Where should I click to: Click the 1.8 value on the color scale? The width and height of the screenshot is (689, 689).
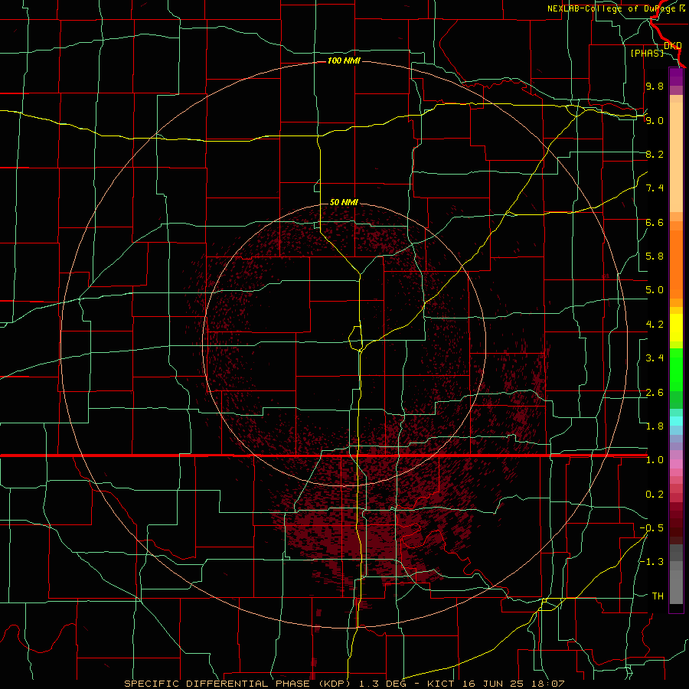click(x=655, y=426)
